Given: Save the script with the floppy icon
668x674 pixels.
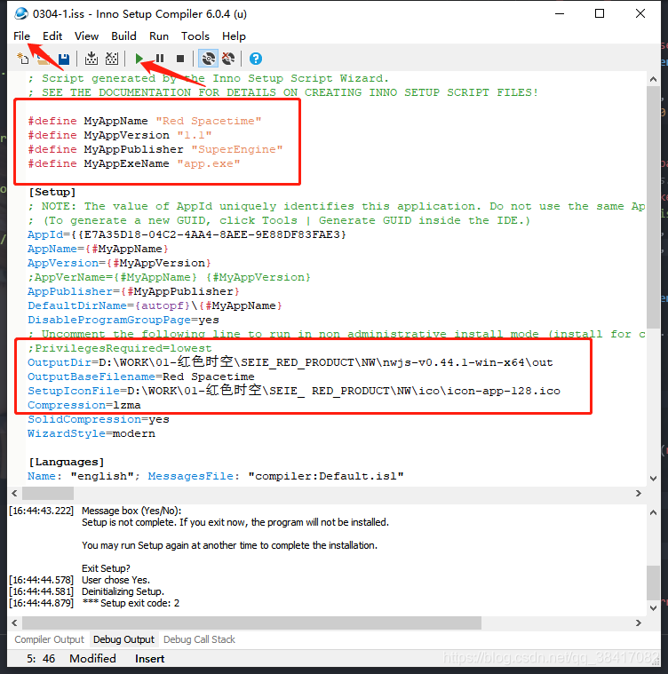Looking at the screenshot, I should coord(64,59).
